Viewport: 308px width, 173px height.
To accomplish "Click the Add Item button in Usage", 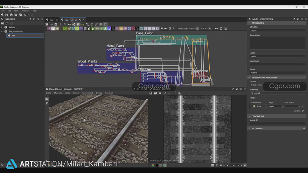I will (297, 111).
